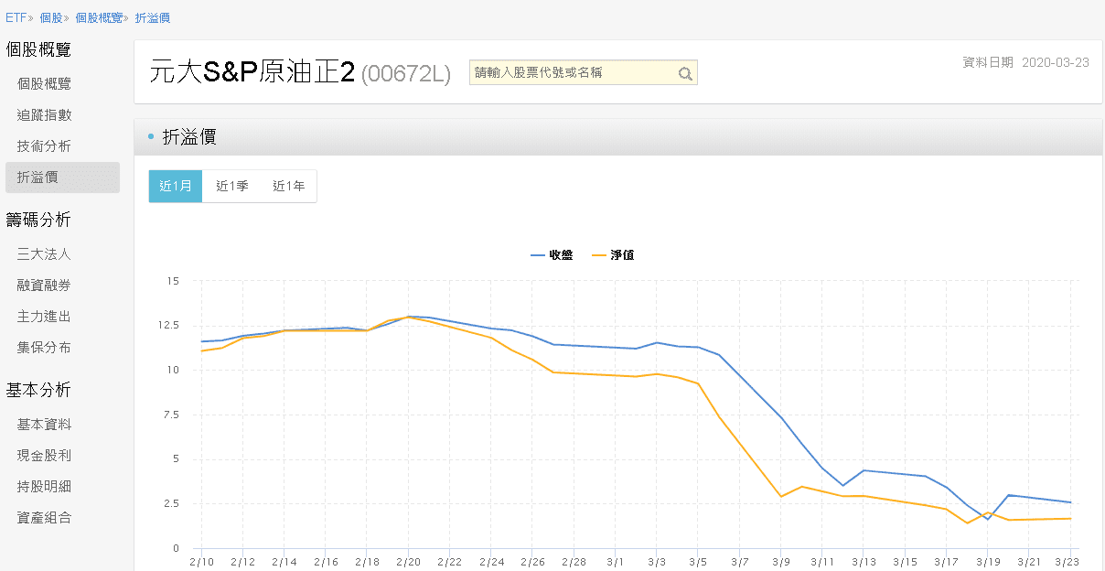Viewport: 1105px width, 571px height.
Task: Open 個股概覽 in sidebar
Action: point(44,83)
